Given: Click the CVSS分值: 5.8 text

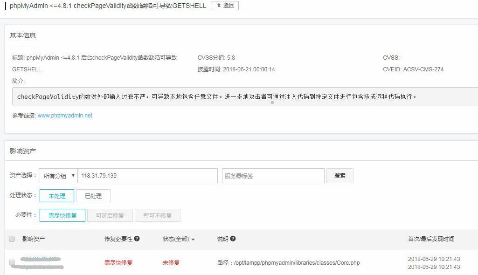Looking at the screenshot, I should (x=216, y=57).
